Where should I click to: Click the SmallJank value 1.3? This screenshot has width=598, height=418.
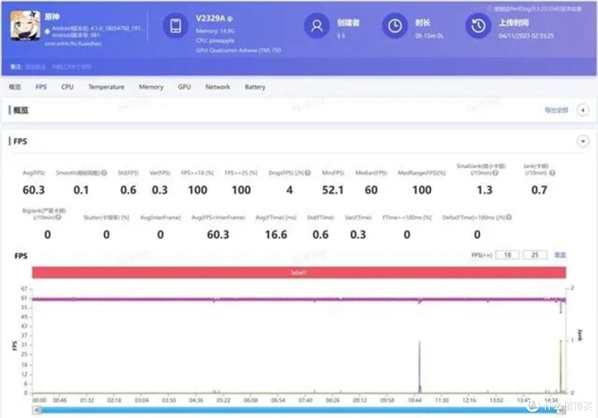[x=484, y=190]
